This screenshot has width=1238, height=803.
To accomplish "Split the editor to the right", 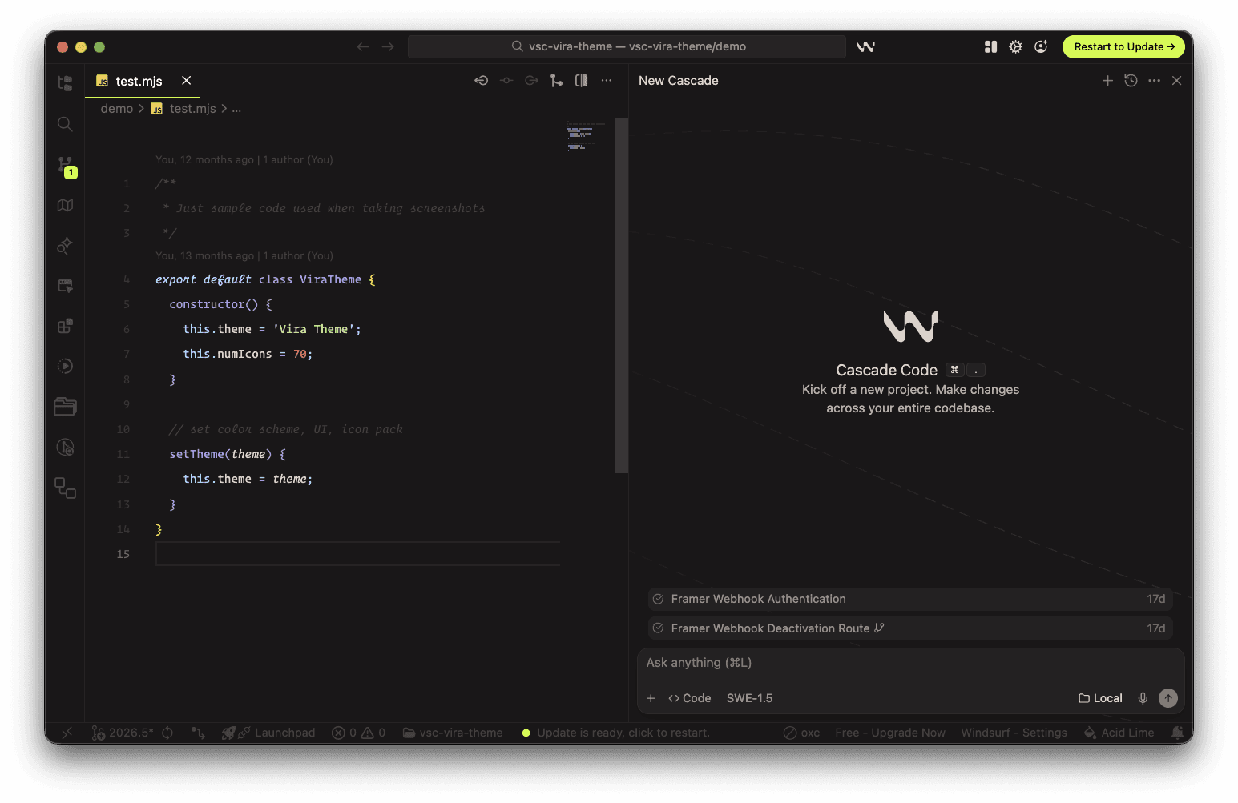I will 582,81.
